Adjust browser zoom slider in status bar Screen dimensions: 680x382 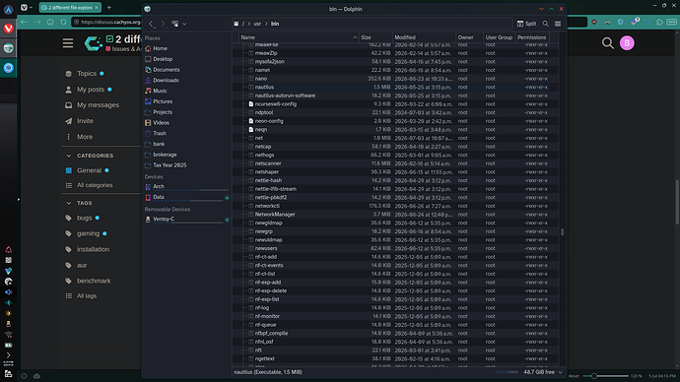point(605,376)
